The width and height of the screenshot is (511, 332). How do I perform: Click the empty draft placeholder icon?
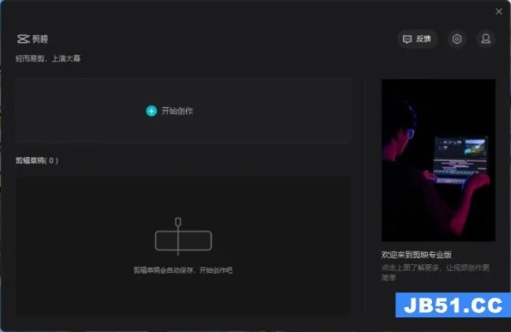click(x=183, y=239)
